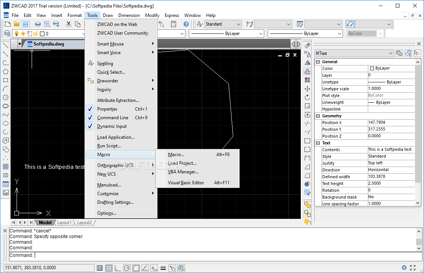
Task: Collapse the Geometry properties section
Action: (318, 116)
